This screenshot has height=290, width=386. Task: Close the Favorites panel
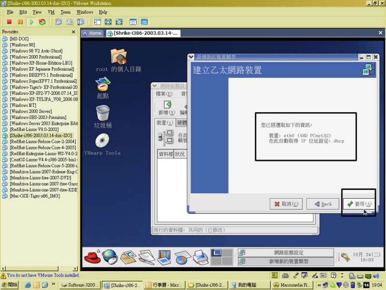(x=73, y=32)
